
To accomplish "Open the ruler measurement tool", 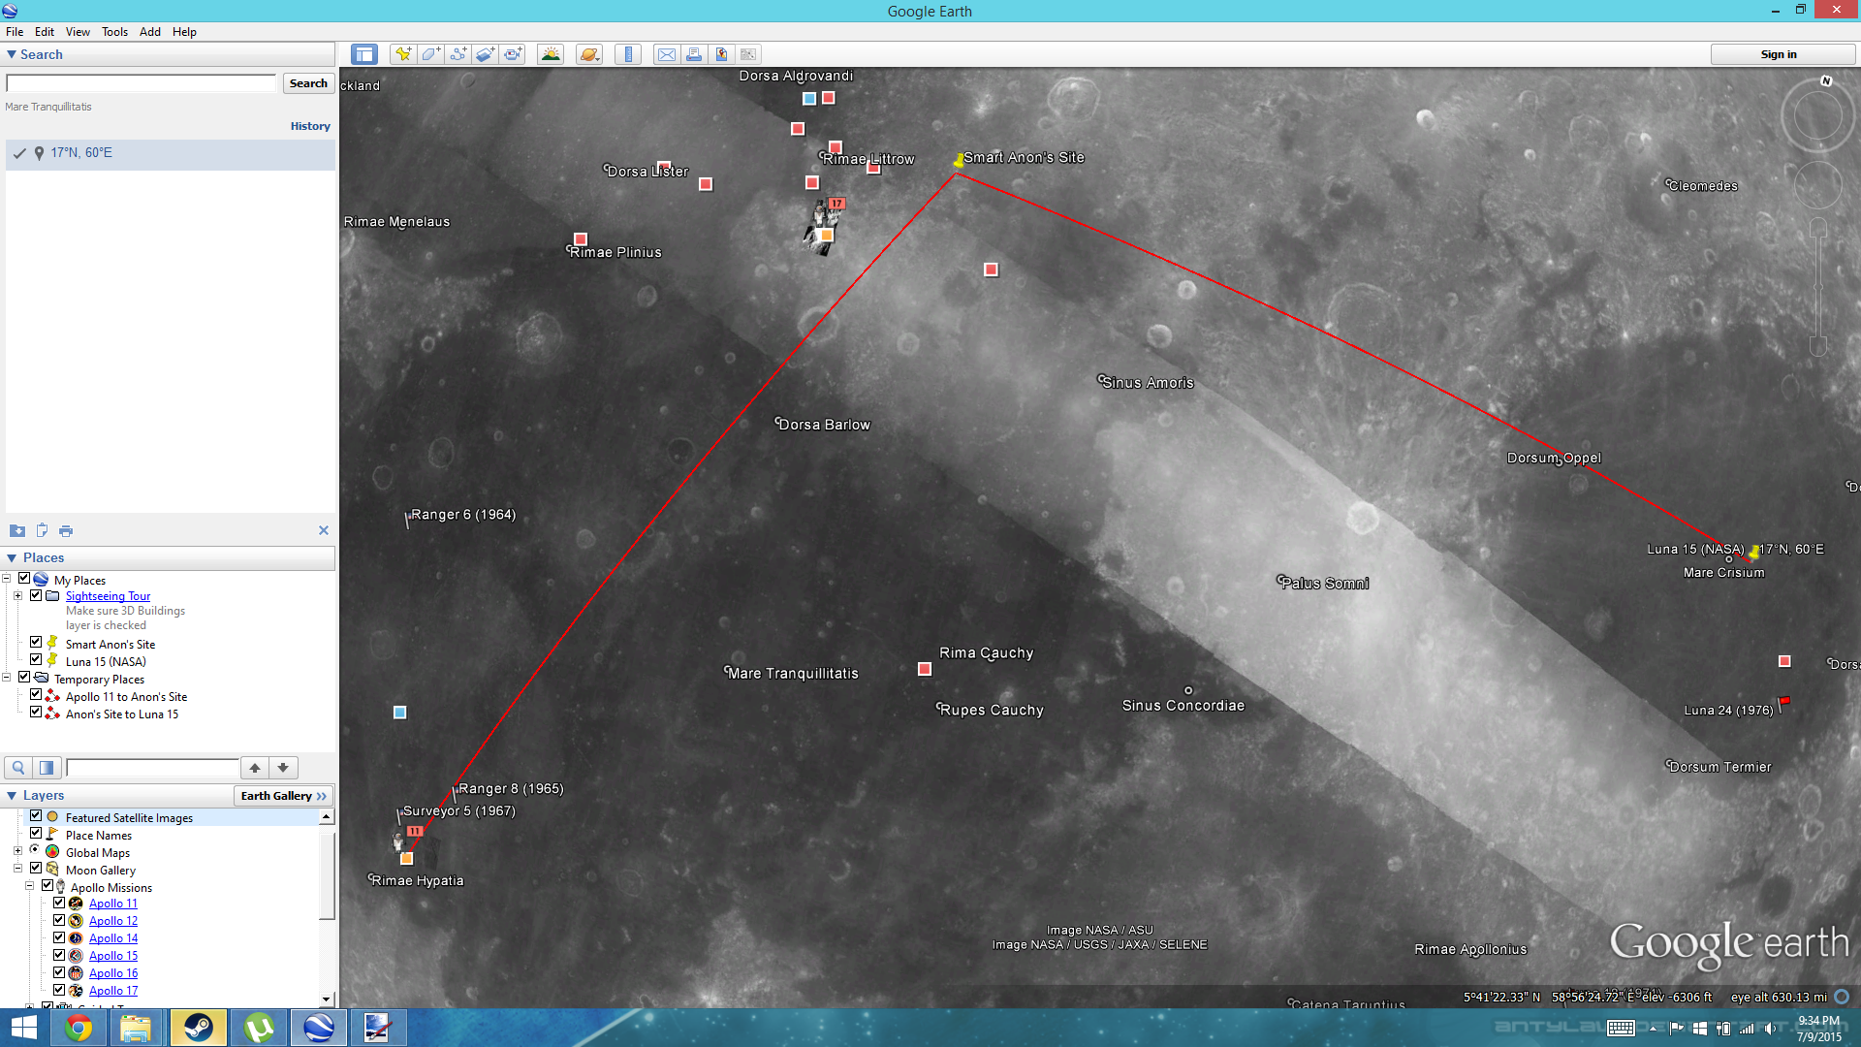I will tap(628, 54).
